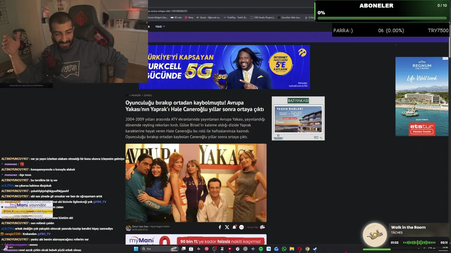Open the Blerp bookmark

tap(189, 17)
